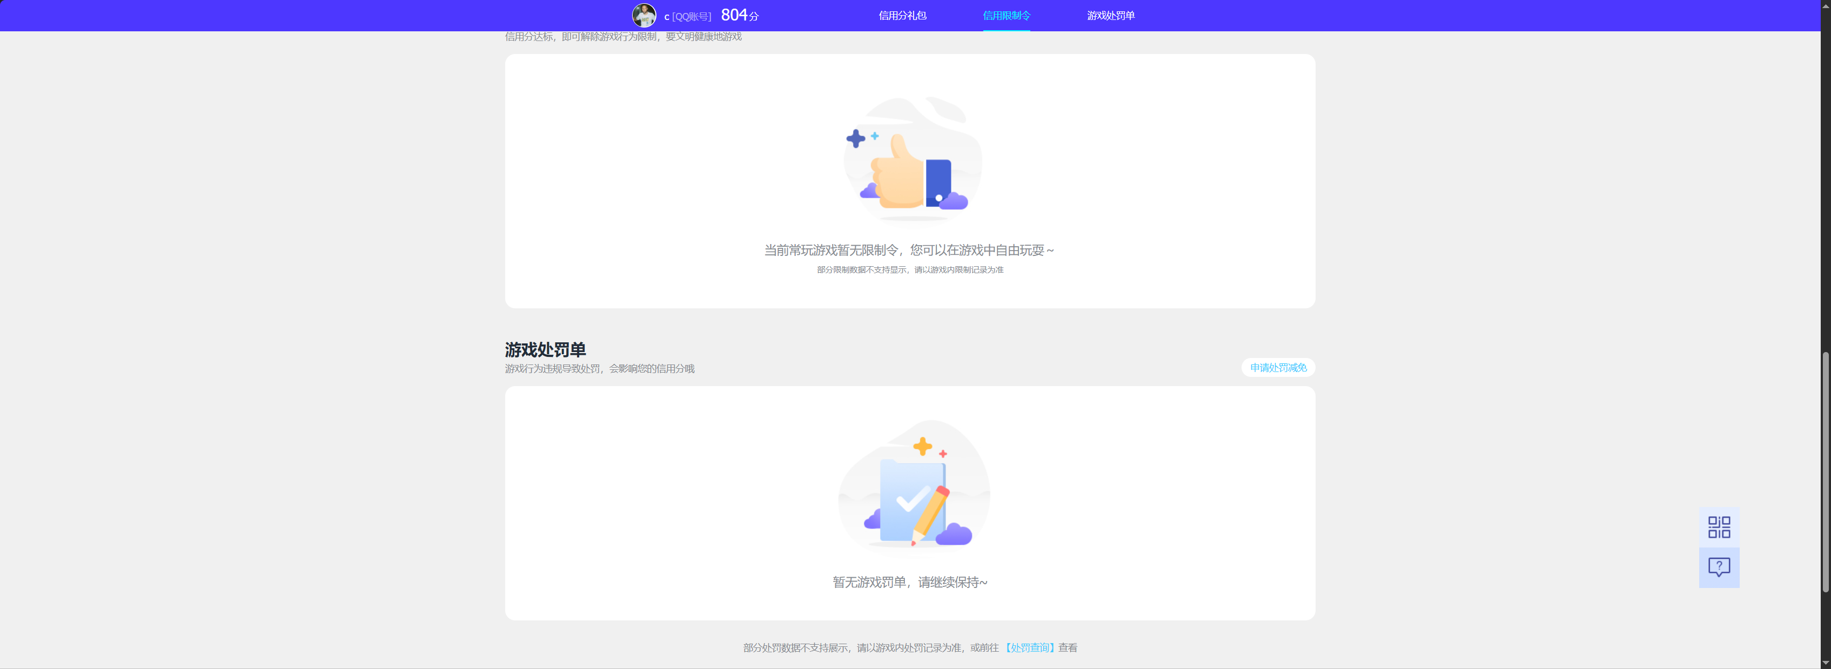Click the scrollbar down arrow

(x=1825, y=663)
